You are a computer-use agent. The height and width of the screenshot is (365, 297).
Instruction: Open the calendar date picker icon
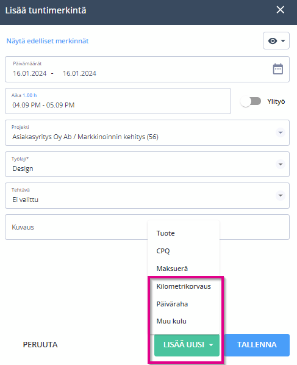tap(277, 69)
